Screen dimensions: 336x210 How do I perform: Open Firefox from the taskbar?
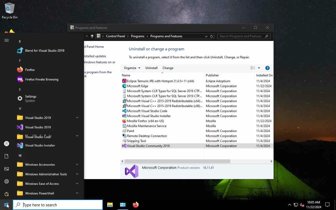135,205
